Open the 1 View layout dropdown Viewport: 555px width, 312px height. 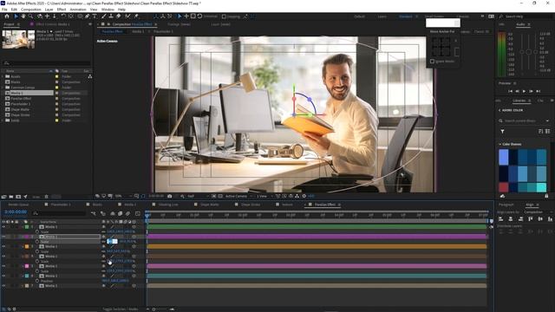coord(264,196)
